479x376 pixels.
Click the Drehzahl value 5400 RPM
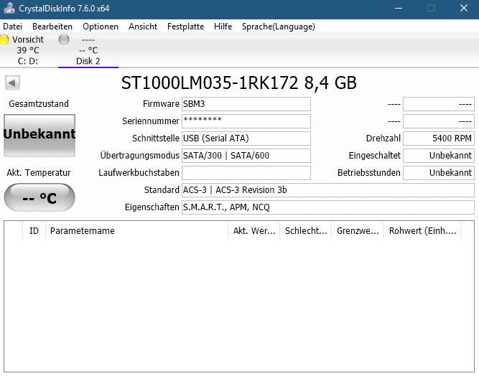(x=439, y=138)
